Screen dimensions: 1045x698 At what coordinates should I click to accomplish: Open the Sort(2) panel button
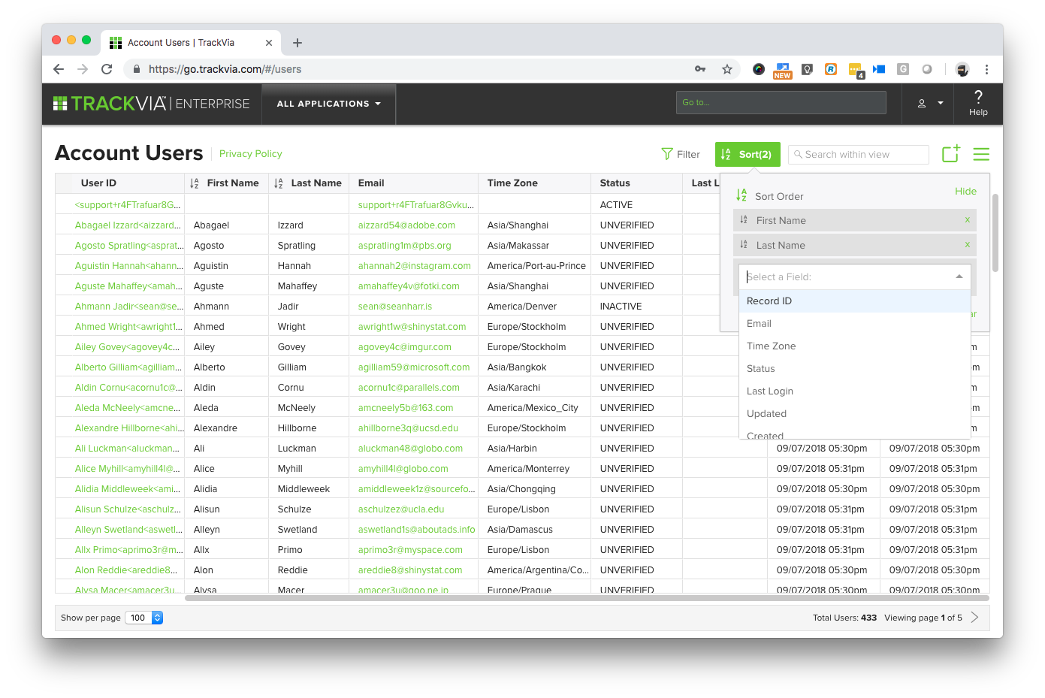[x=748, y=154]
